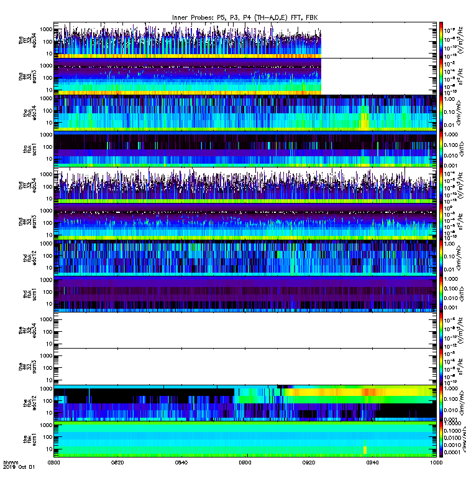Click the color bar of the the fbk scm1 panel

[441, 439]
